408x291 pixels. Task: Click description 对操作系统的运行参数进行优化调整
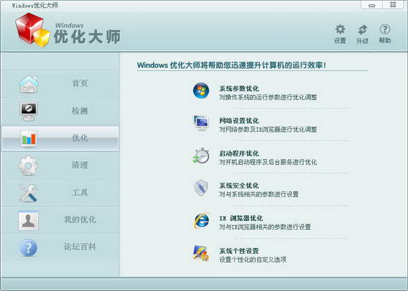(268, 97)
